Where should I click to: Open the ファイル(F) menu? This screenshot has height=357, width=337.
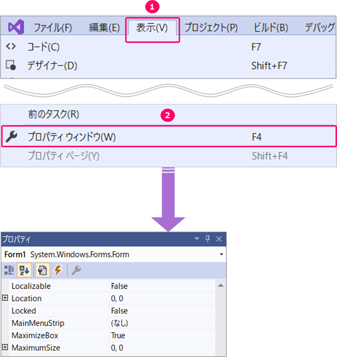click(53, 28)
